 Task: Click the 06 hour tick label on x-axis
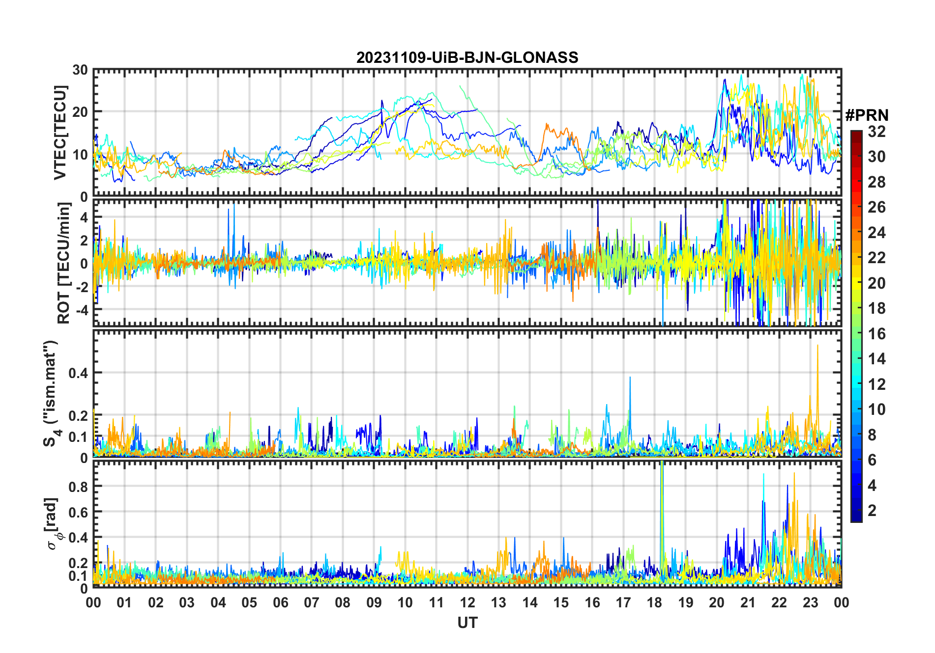click(x=280, y=603)
